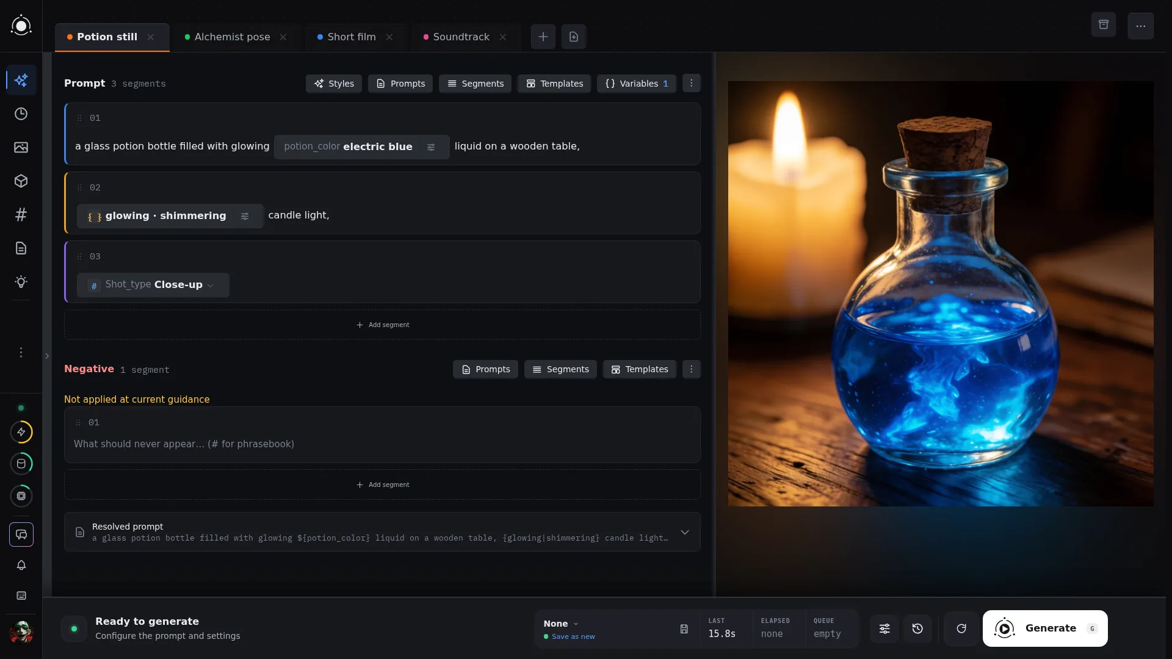Click the lightning bolt status ring icon
The image size is (1172, 659).
(21, 432)
